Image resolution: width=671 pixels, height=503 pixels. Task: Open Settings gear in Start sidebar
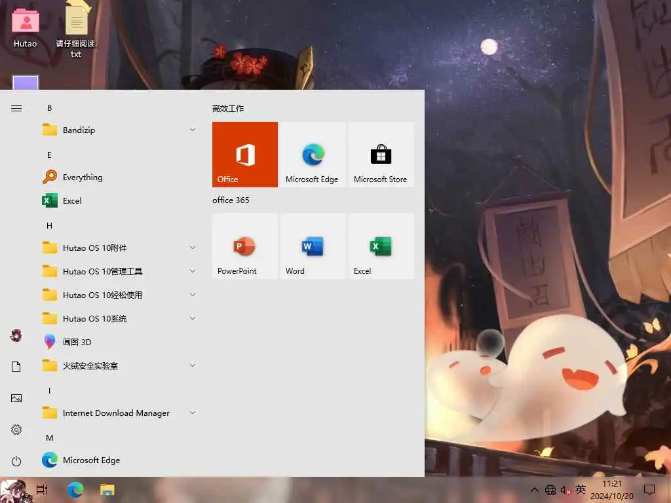16,430
